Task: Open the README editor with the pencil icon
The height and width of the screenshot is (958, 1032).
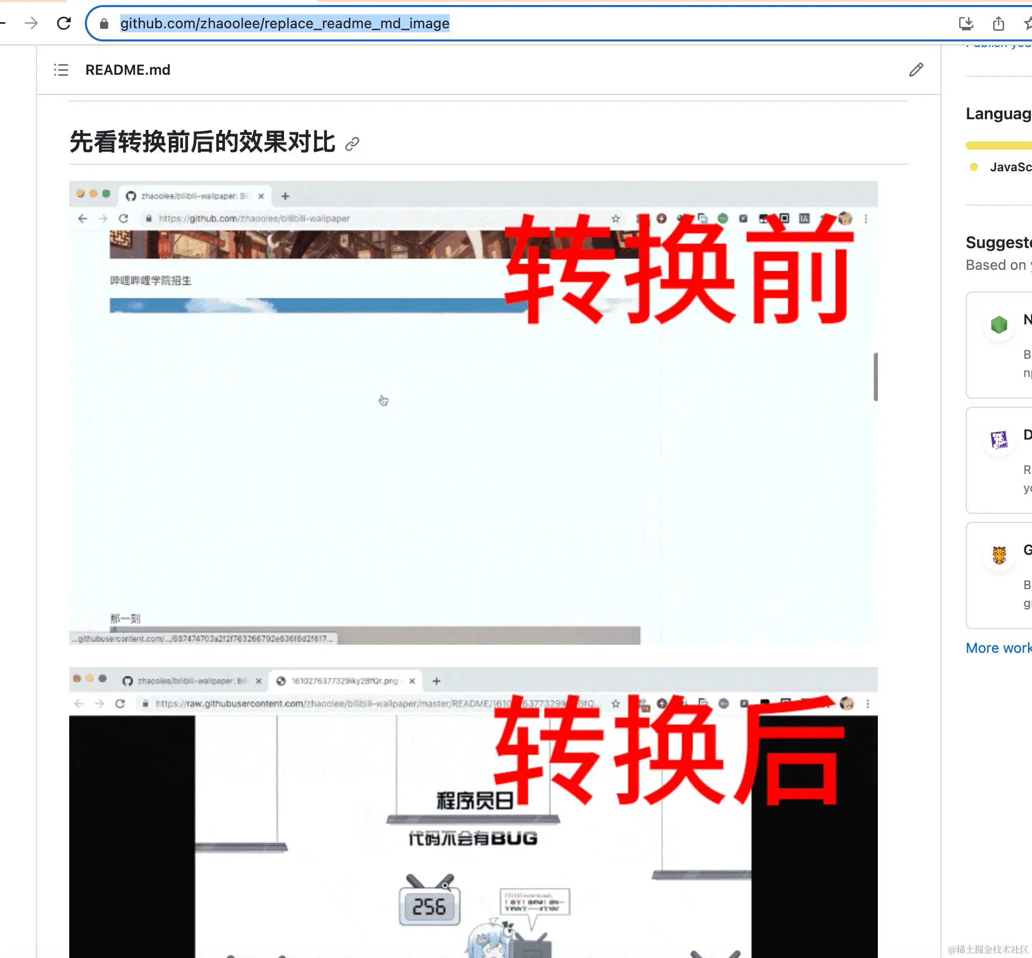Action: click(x=916, y=69)
